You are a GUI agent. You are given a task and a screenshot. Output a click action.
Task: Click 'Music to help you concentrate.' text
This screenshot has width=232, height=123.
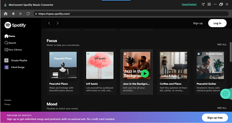tap(63, 45)
